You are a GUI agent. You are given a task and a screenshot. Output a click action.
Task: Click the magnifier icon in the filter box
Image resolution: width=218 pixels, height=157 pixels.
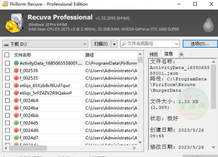pos(124,44)
